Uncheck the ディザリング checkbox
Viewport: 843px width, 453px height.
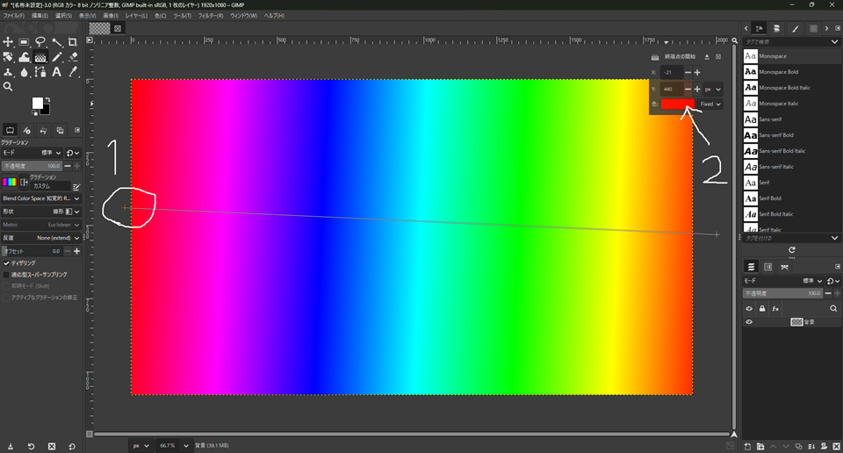7,262
